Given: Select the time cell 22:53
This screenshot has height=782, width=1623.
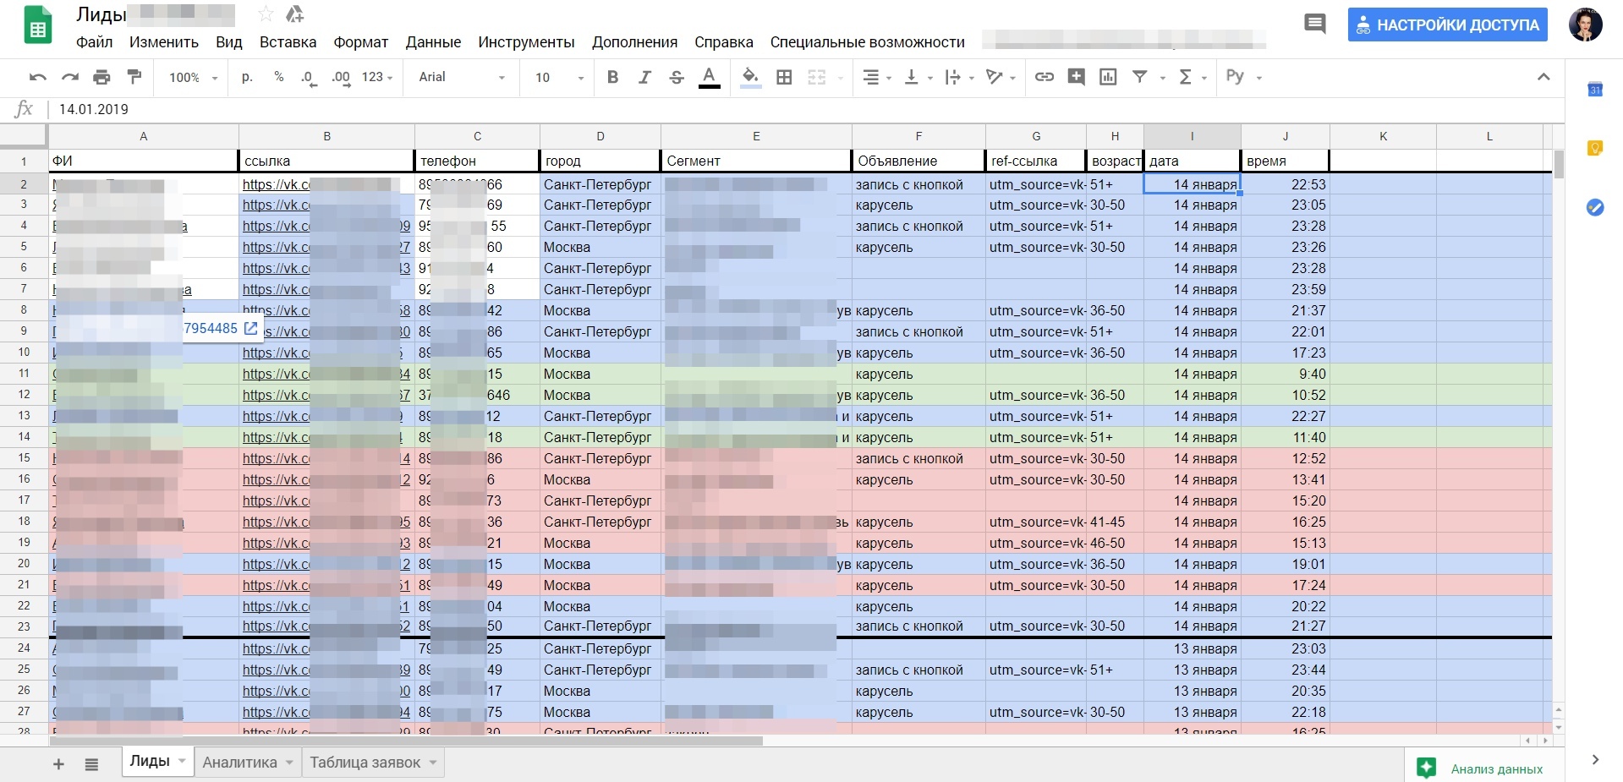Looking at the screenshot, I should click(x=1286, y=184).
